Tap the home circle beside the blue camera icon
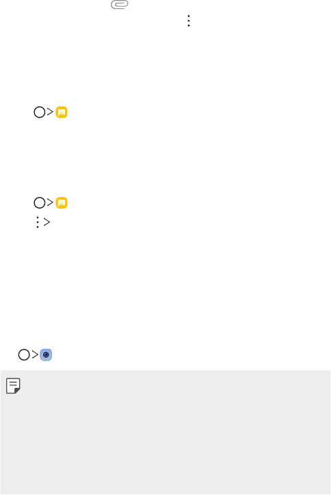Screen dimensions: 331x495 coord(24,355)
